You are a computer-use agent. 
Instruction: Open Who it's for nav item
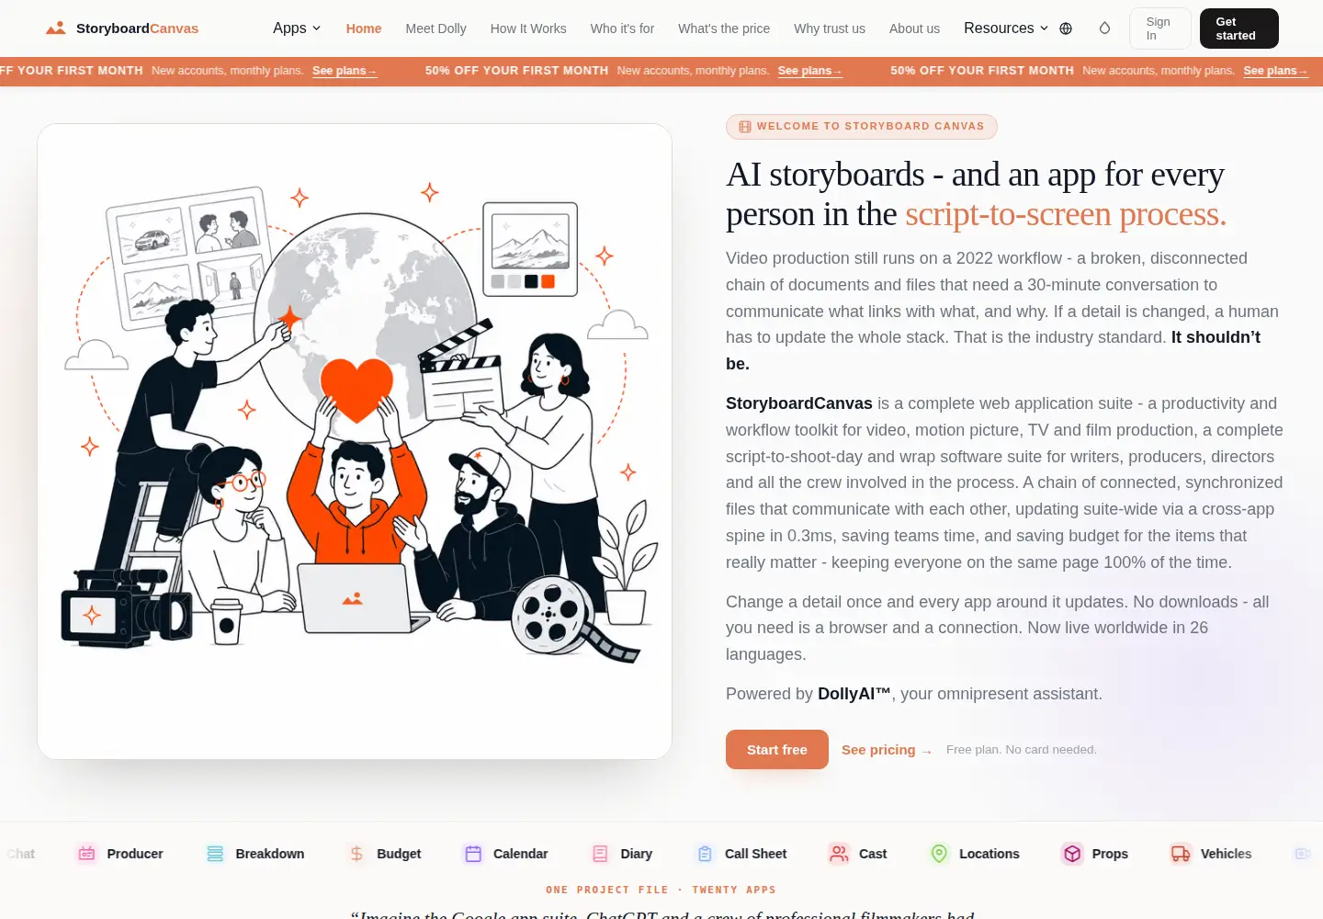pyautogui.click(x=622, y=28)
